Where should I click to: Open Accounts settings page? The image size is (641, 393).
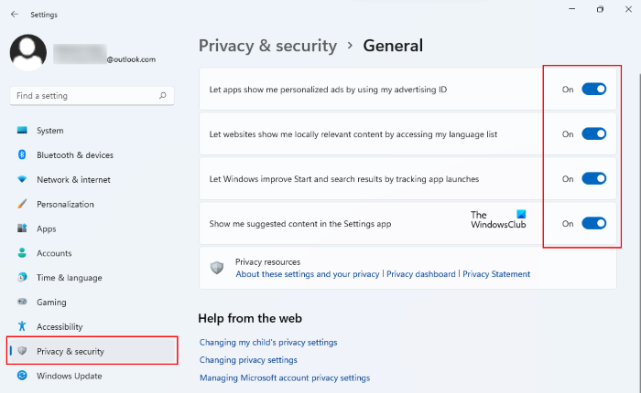54,253
